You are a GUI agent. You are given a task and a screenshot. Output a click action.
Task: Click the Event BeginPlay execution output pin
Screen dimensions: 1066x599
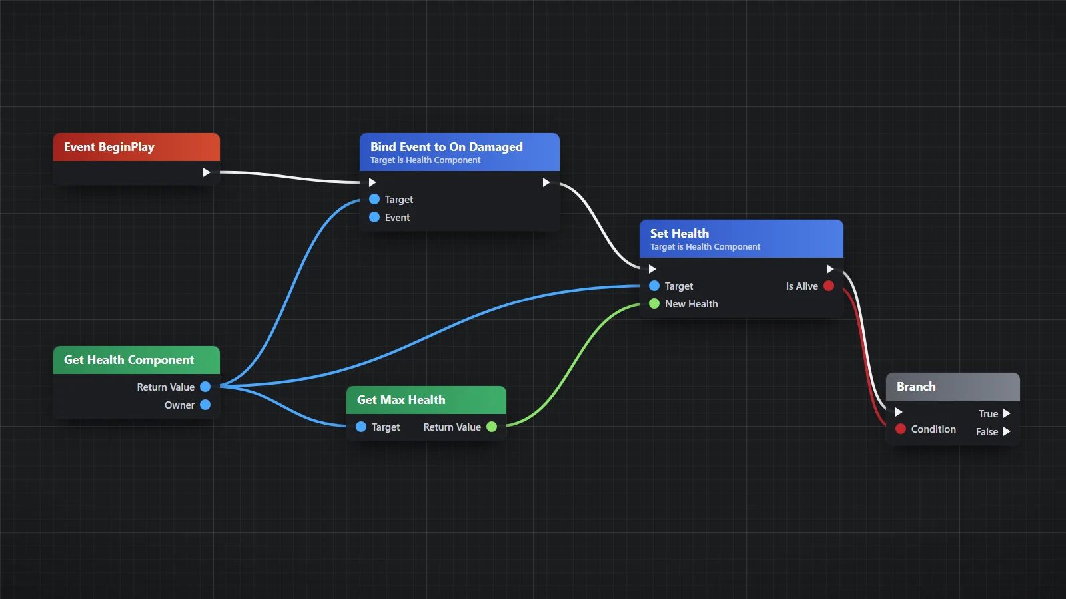(207, 172)
